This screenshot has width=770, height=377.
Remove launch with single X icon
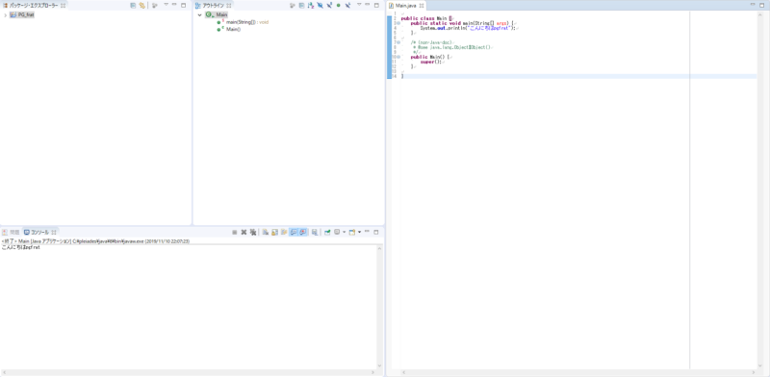coord(244,232)
